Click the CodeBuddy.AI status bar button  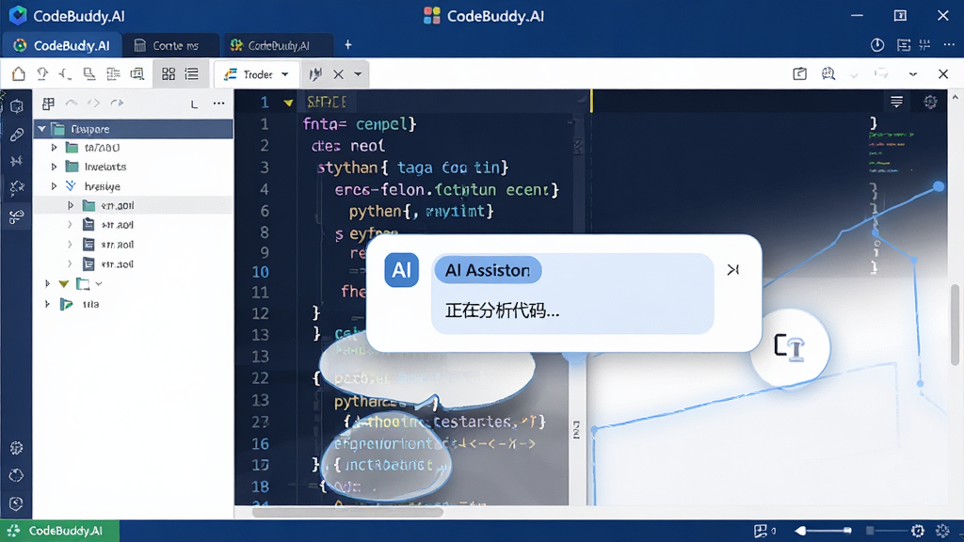(x=59, y=531)
